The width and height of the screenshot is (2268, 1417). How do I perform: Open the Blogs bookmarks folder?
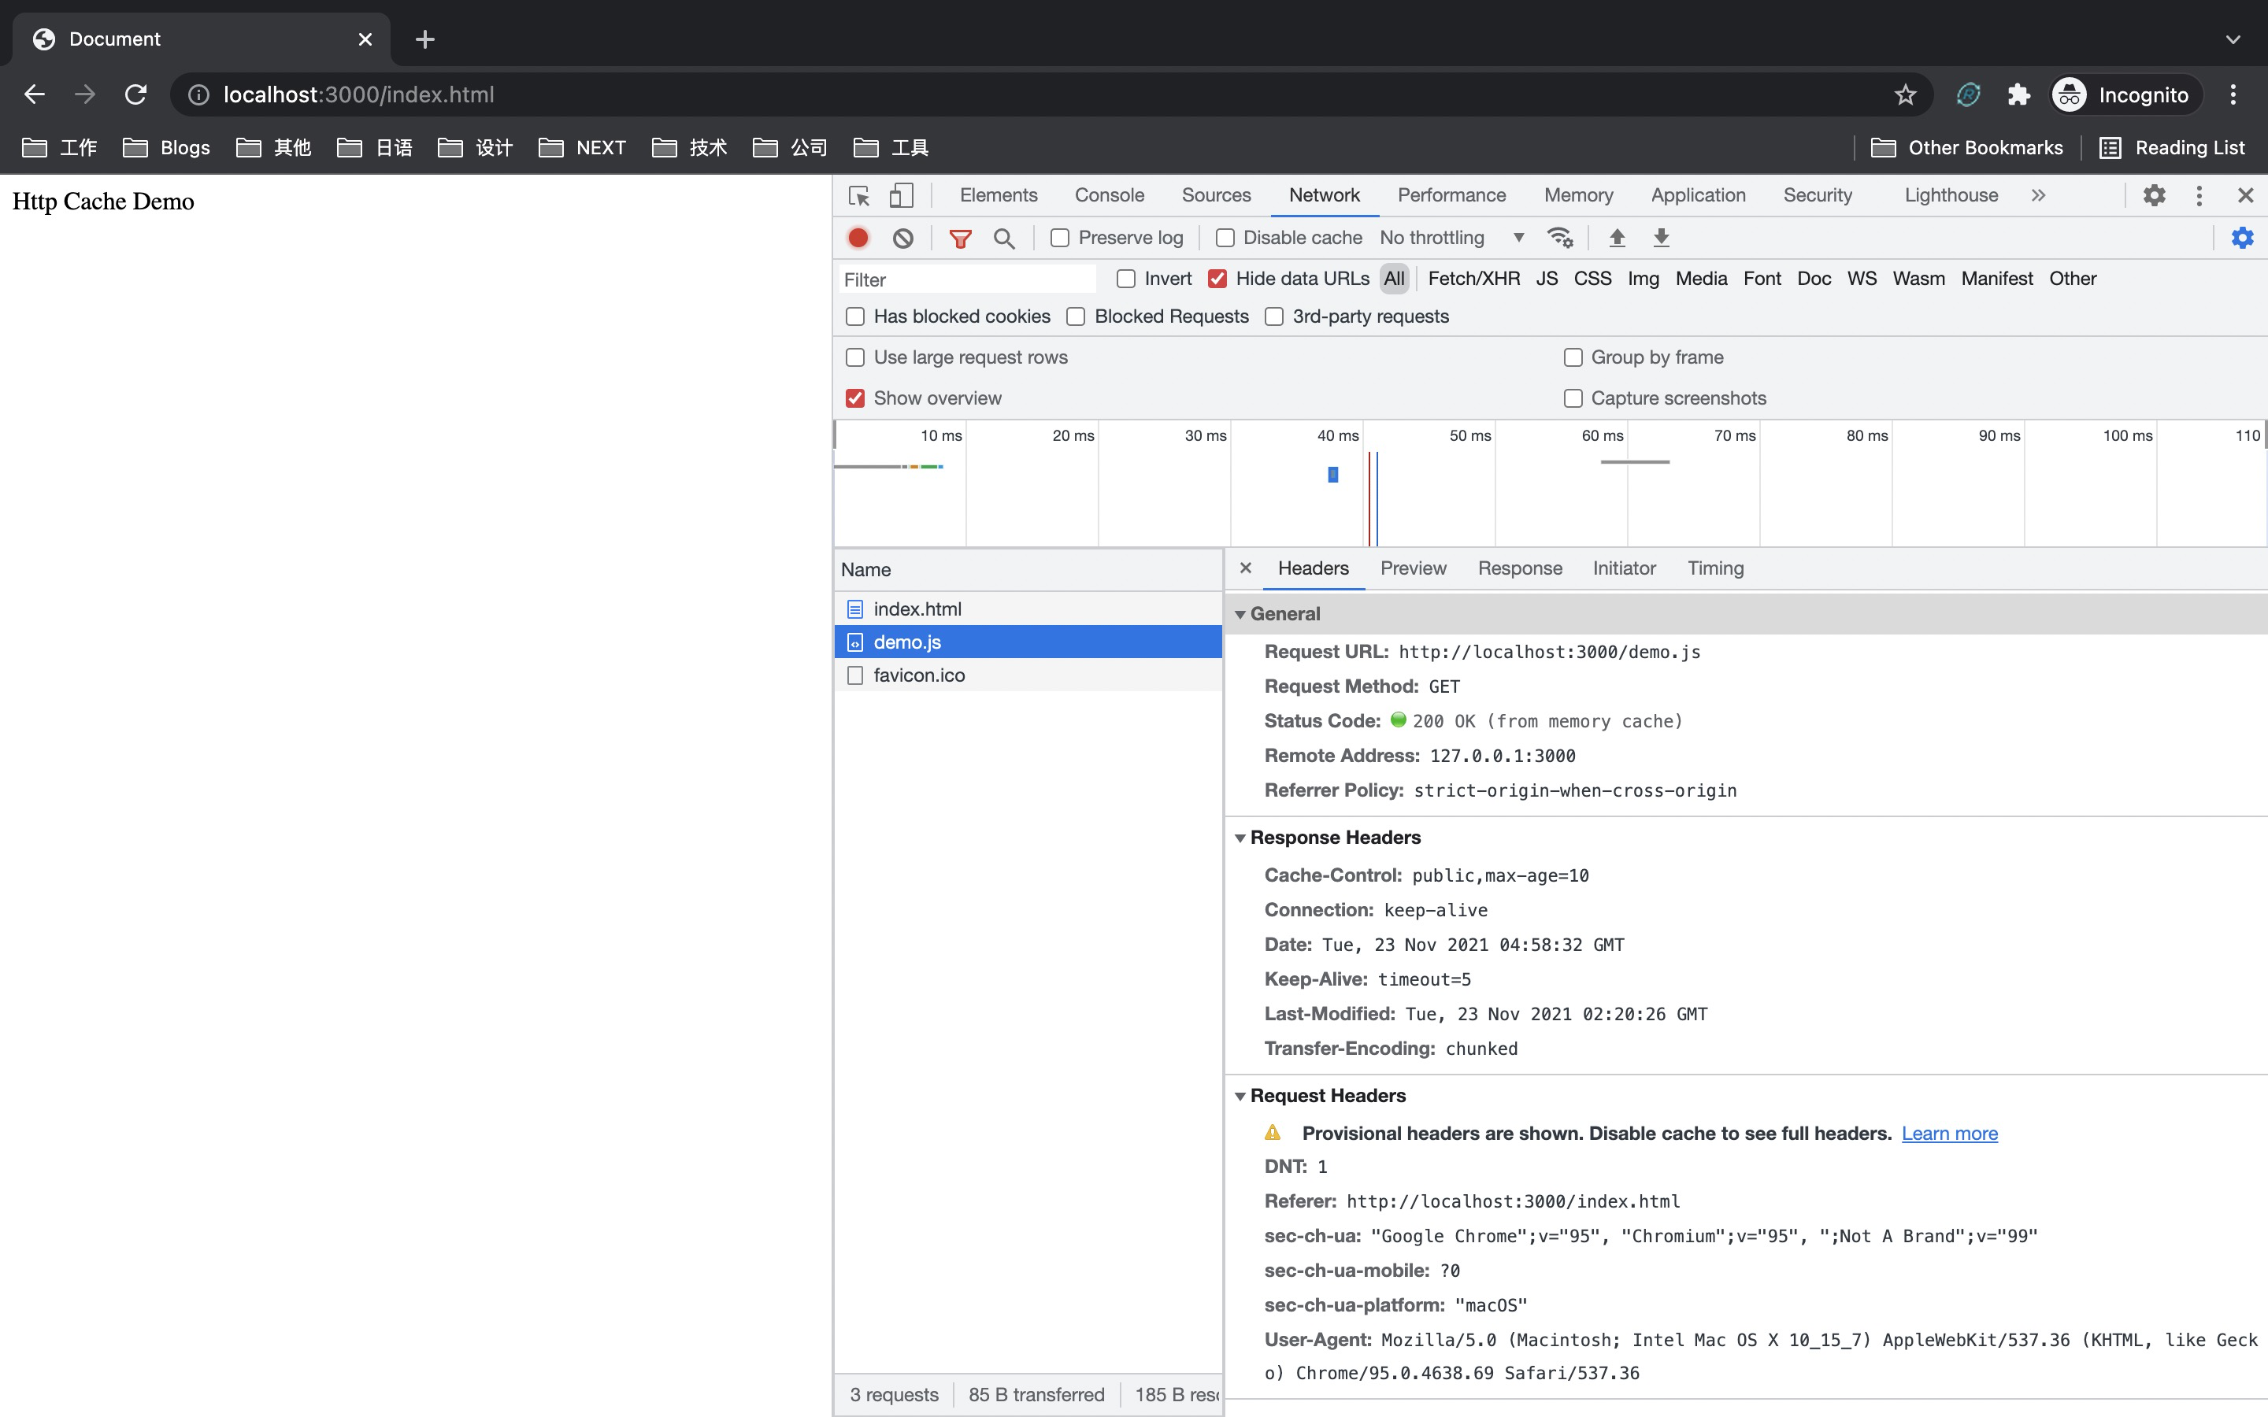[x=167, y=147]
